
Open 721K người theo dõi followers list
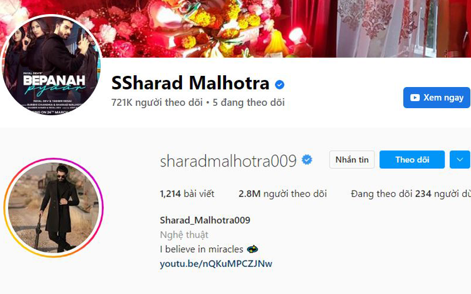click(157, 102)
